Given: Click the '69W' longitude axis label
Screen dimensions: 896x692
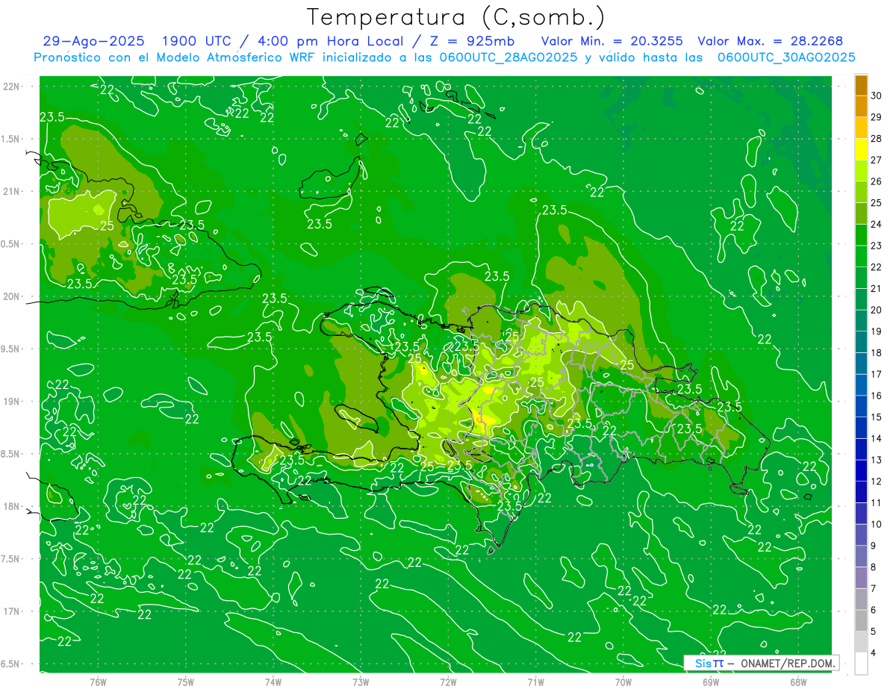Looking at the screenshot, I should pos(711,682).
